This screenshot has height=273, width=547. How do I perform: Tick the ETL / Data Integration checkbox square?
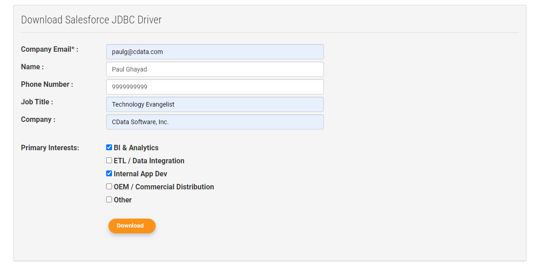click(109, 161)
